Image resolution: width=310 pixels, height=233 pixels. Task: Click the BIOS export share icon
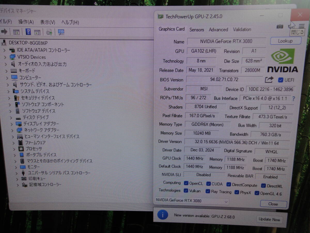(269, 79)
